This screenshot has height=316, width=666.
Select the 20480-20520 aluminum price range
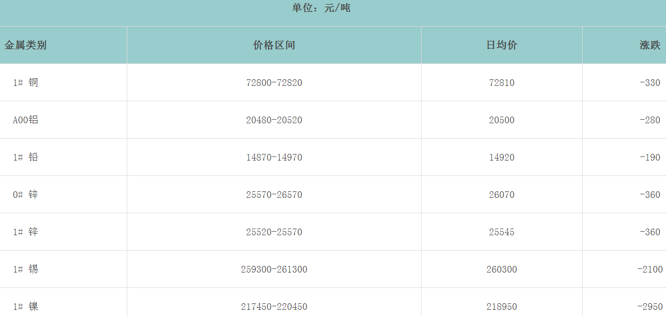pyautogui.click(x=274, y=120)
